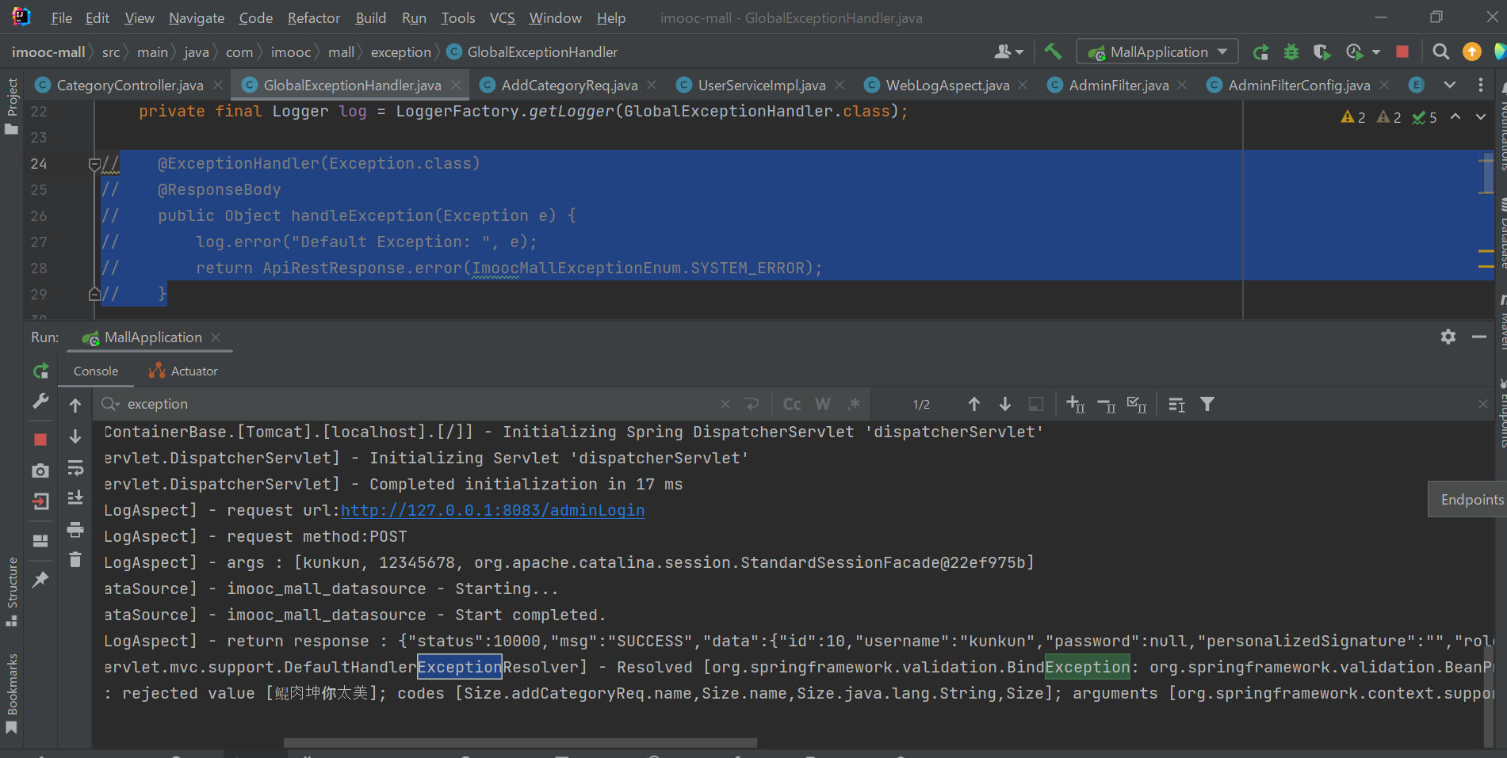Open the console search history dropdown
The image size is (1507, 758).
110,404
